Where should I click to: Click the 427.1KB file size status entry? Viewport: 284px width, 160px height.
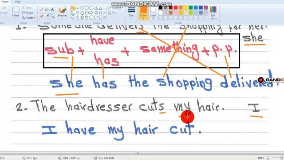(x=104, y=158)
